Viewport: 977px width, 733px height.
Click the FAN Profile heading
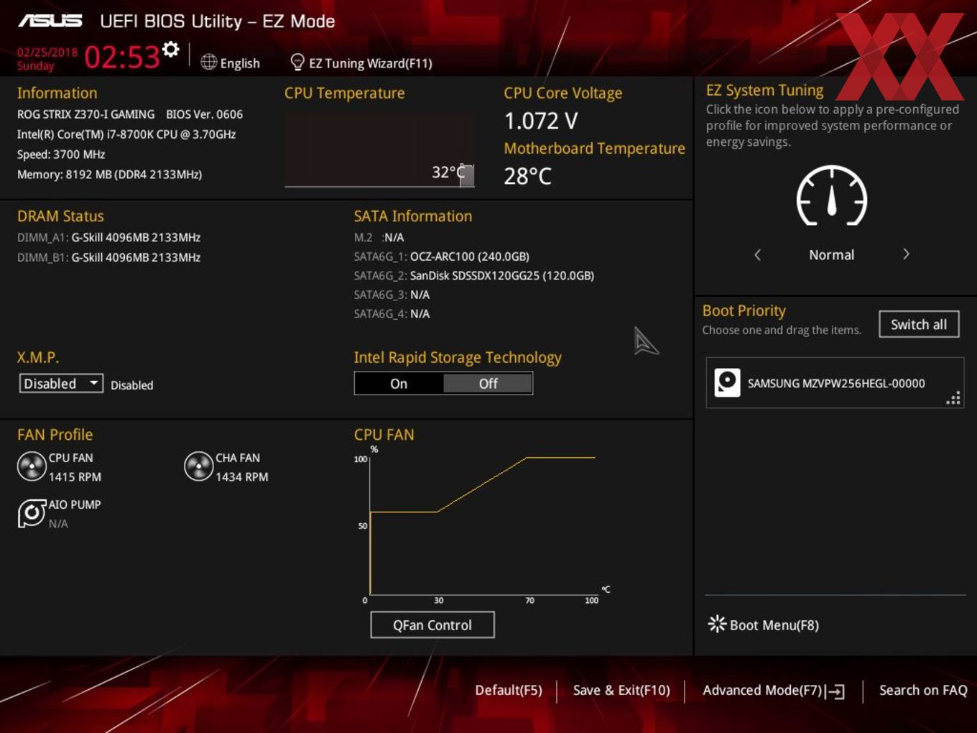point(55,435)
